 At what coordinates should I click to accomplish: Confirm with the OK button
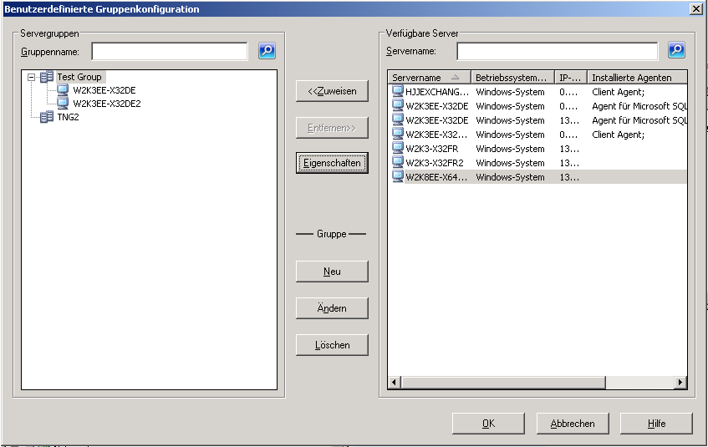488,424
